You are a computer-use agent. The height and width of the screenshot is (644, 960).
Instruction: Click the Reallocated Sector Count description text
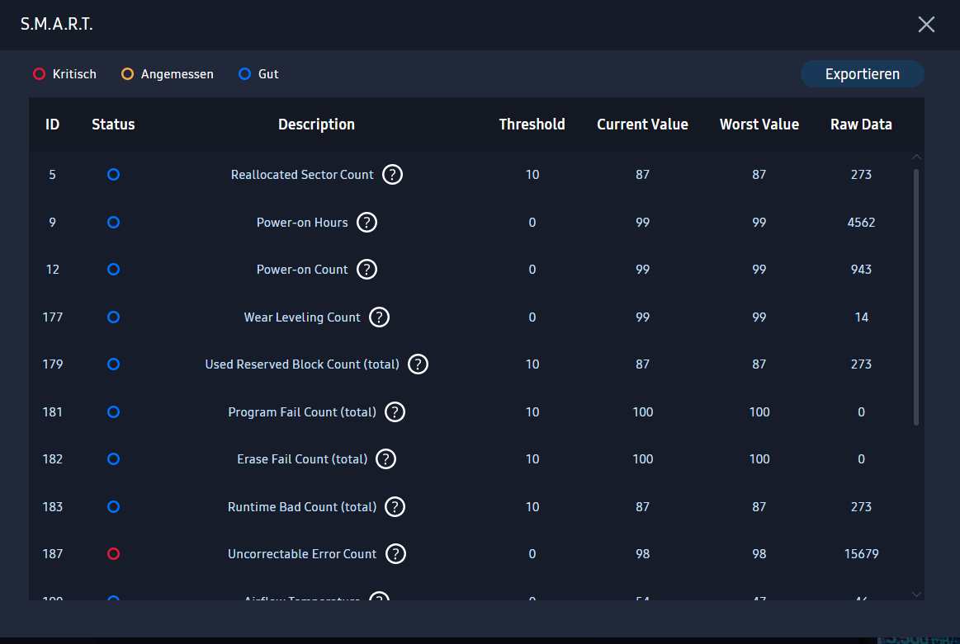pyautogui.click(x=302, y=175)
